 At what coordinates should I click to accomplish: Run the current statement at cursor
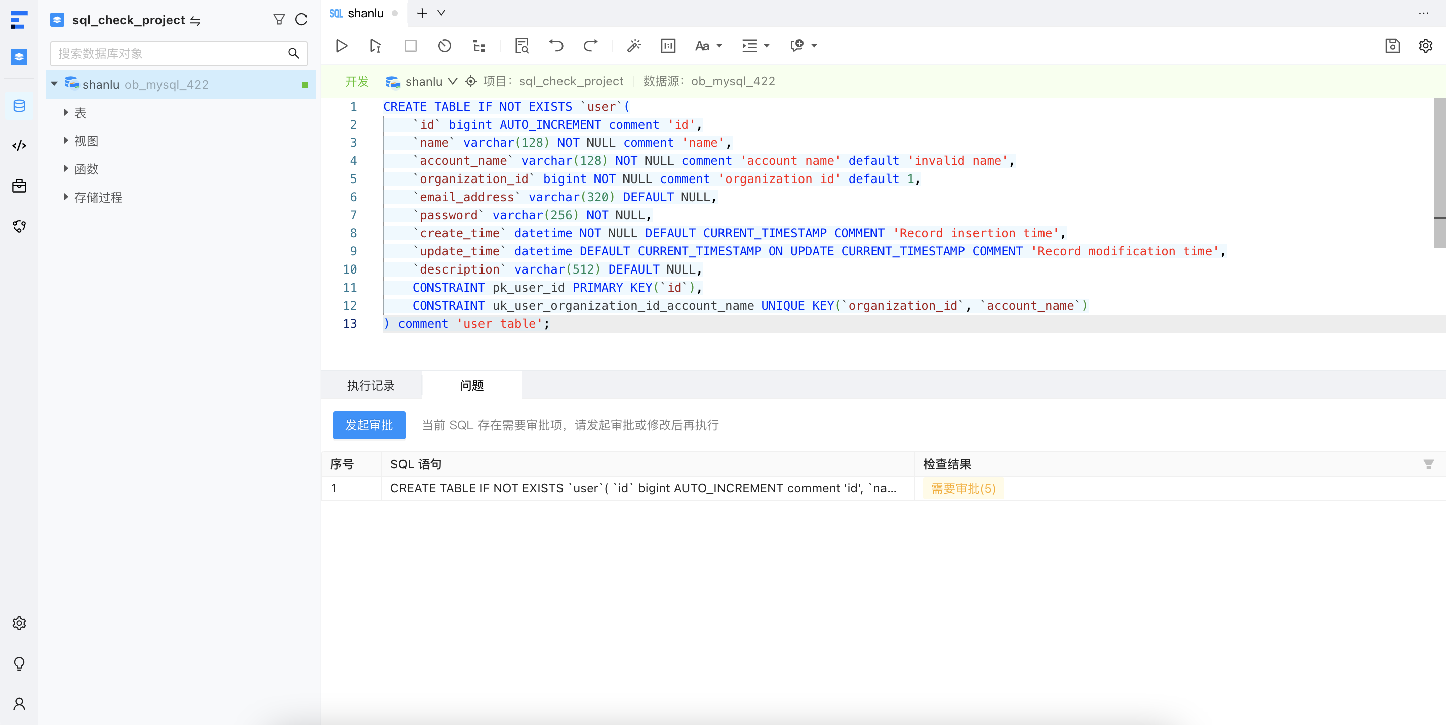click(x=375, y=45)
